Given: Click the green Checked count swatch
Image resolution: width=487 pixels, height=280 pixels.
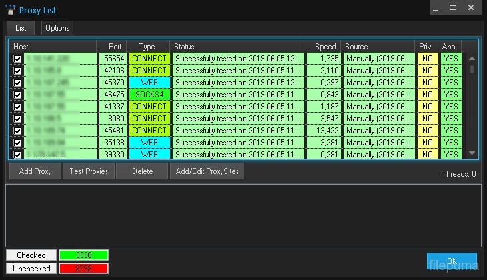Looking at the screenshot, I should click(83, 255).
